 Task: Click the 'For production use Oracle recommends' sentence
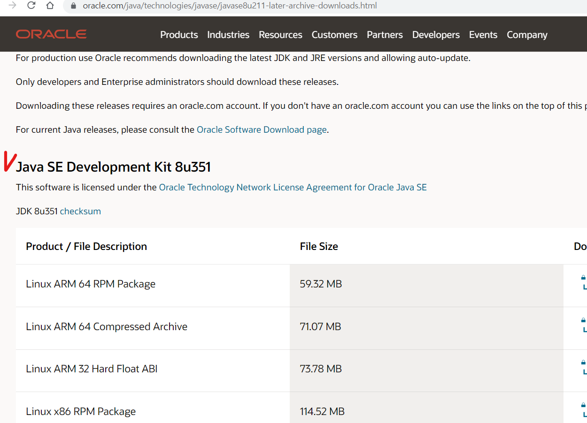[x=243, y=58]
